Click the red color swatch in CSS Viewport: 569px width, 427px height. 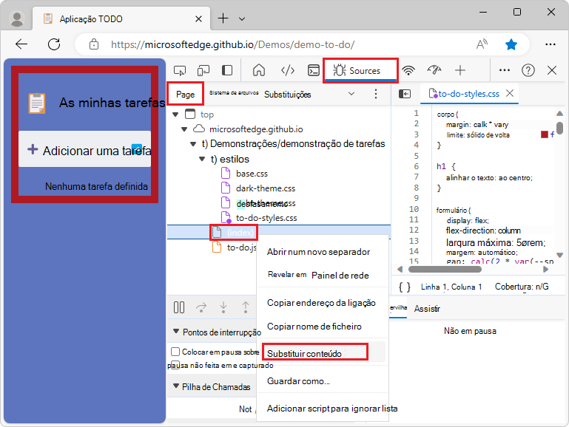click(x=545, y=135)
